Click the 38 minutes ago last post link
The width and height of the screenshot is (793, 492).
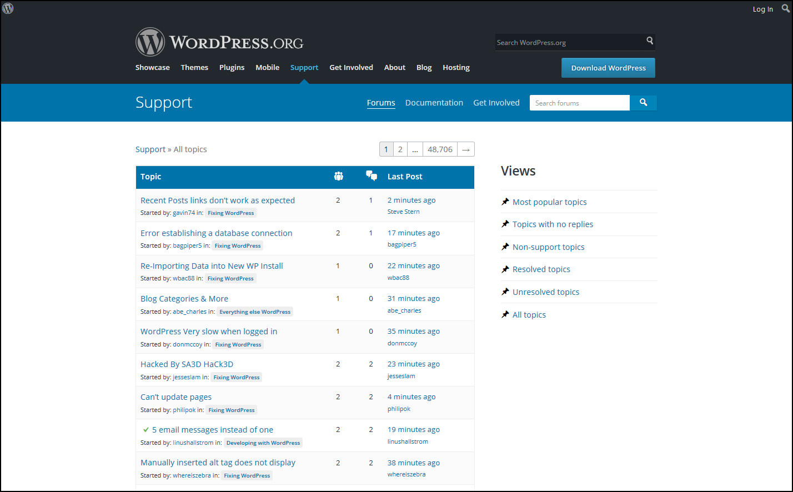[414, 463]
